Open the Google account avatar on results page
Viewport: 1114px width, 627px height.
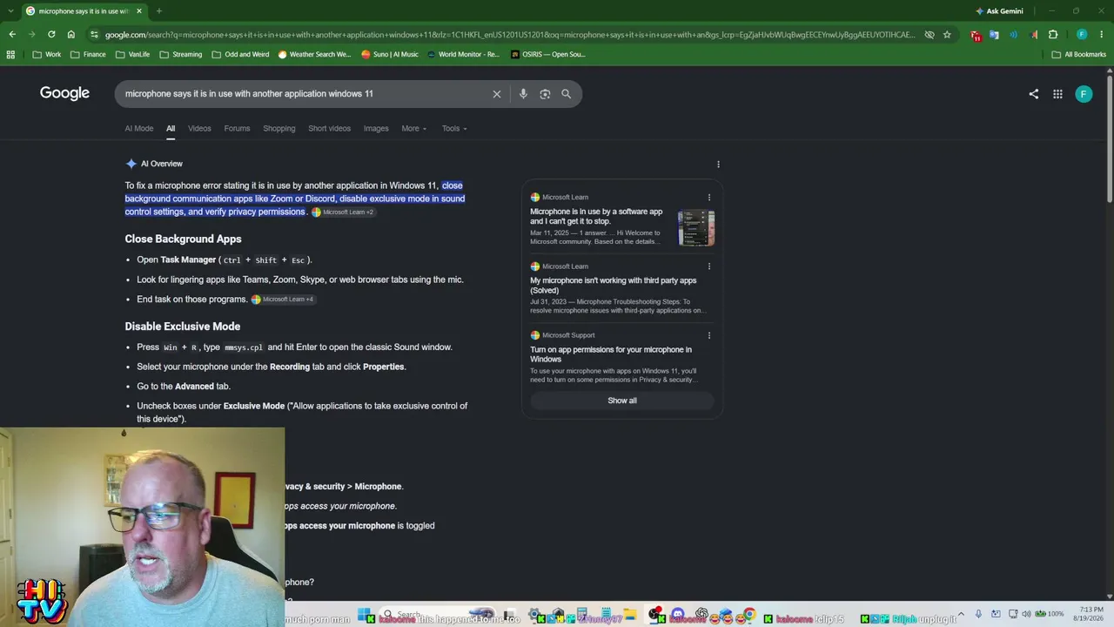(x=1084, y=94)
